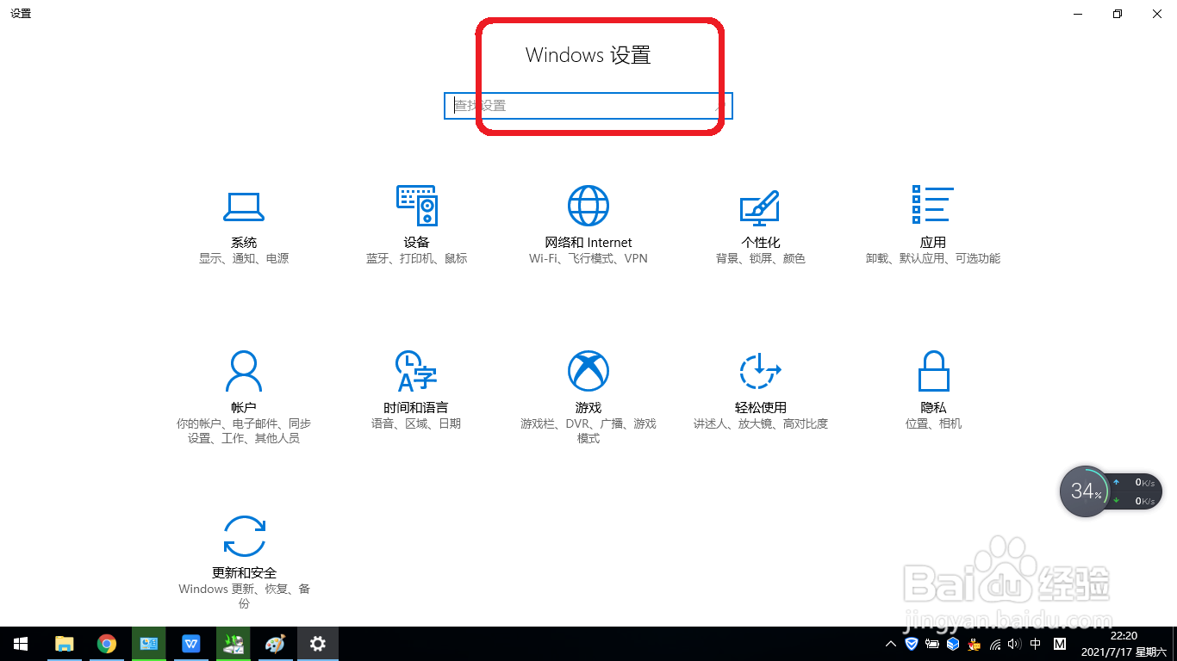Click the battery power tray icon

tap(932, 644)
